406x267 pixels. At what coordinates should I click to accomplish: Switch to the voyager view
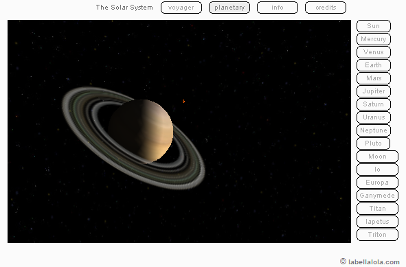(181, 8)
